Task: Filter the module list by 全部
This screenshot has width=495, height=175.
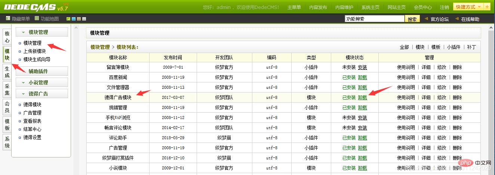Action: (404, 47)
